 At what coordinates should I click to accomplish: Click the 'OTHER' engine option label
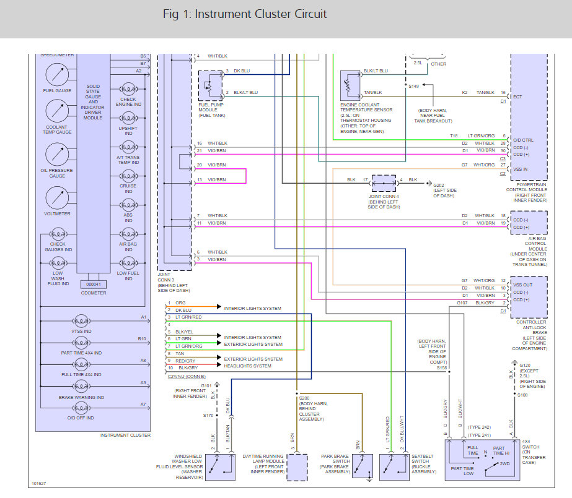439,64
